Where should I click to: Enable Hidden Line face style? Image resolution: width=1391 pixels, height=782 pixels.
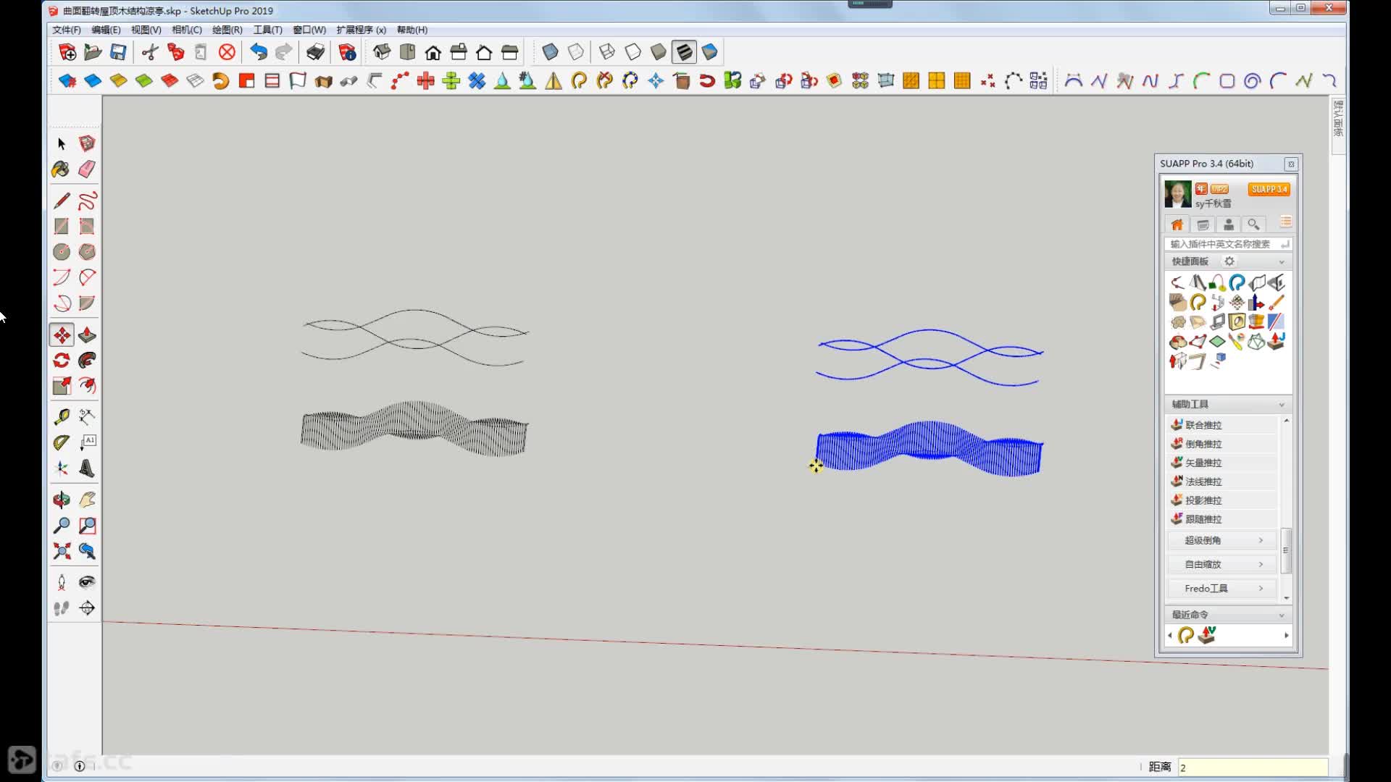[633, 52]
